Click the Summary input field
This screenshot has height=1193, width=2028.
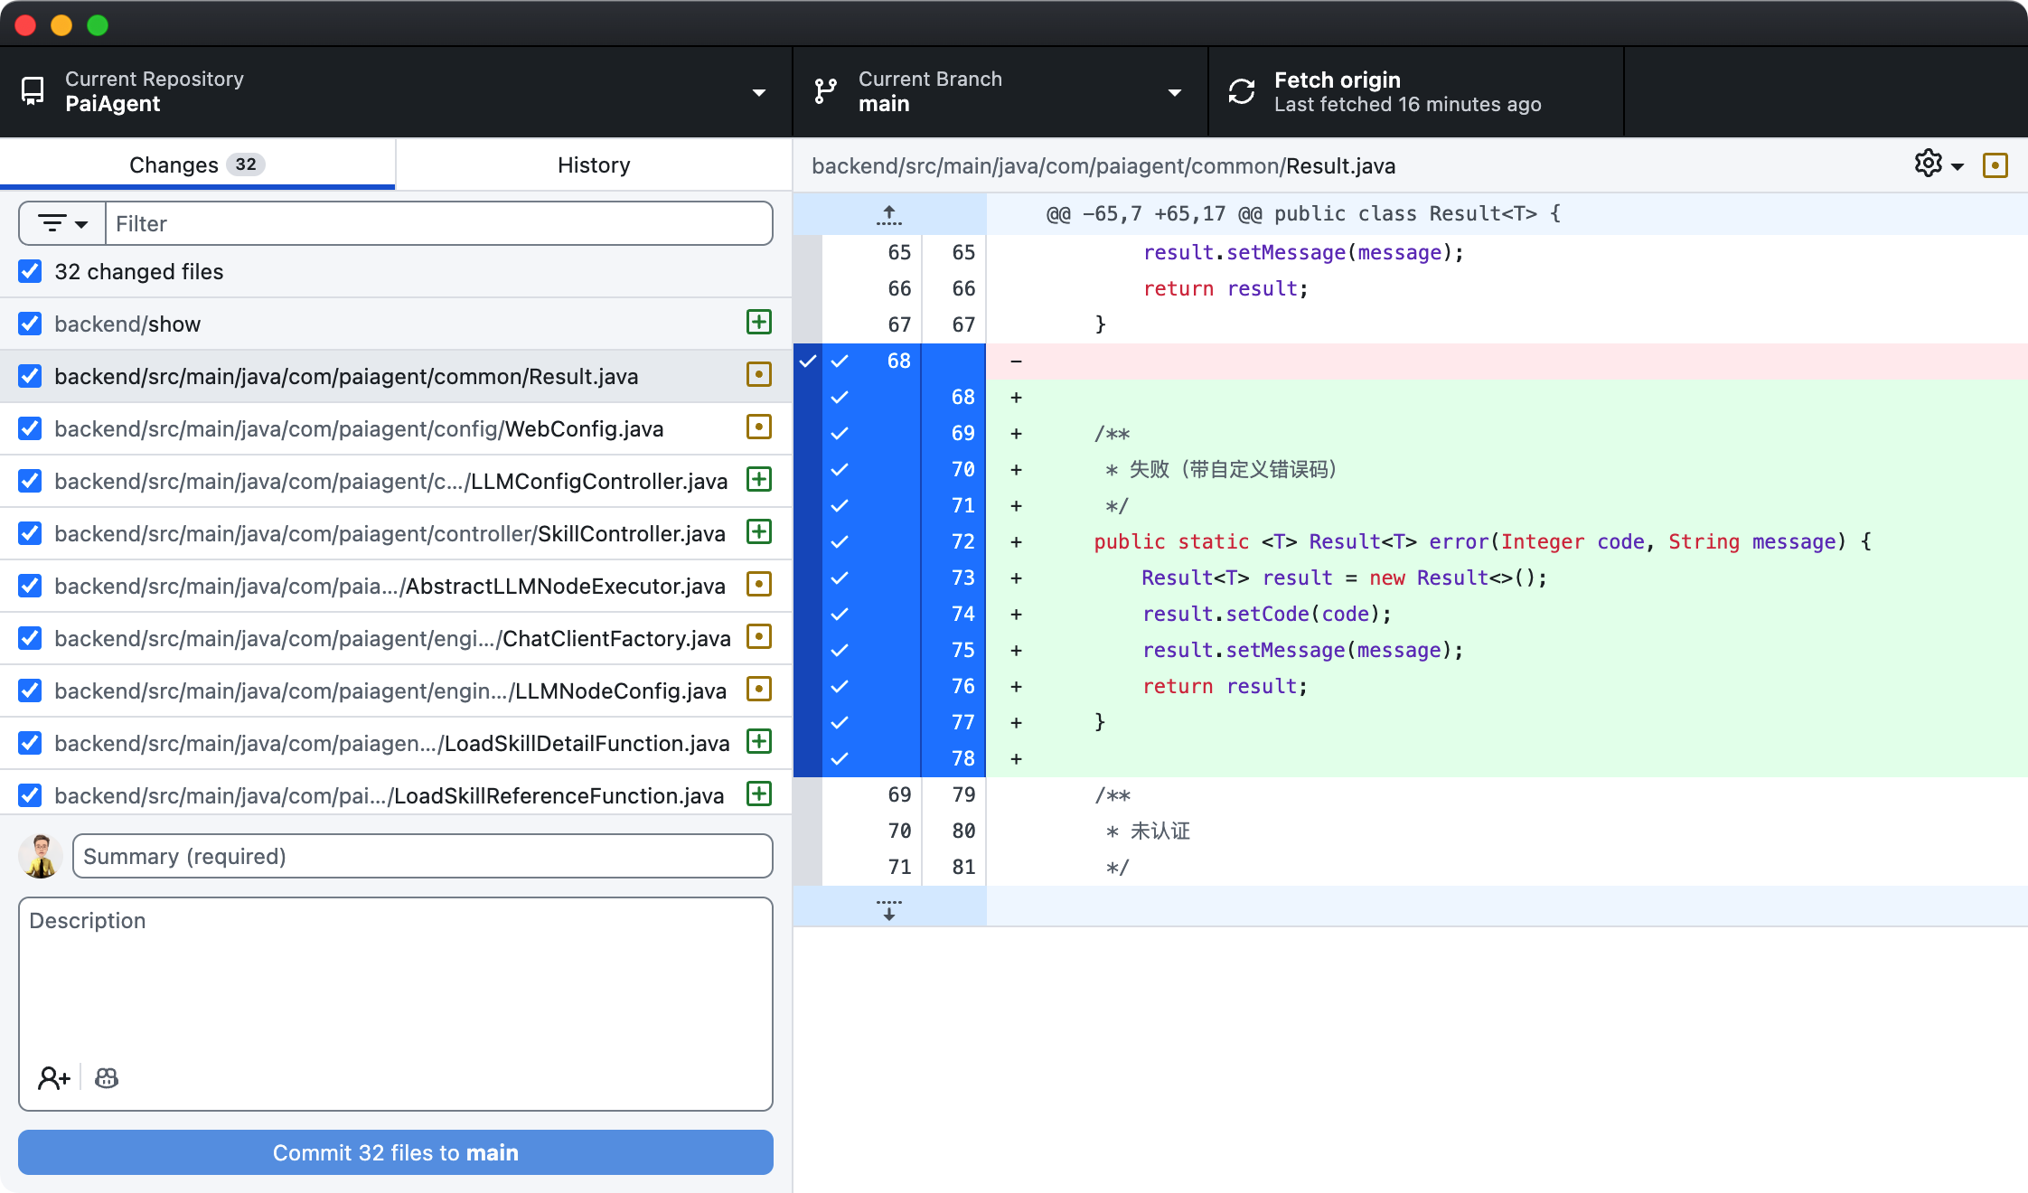click(x=422, y=856)
